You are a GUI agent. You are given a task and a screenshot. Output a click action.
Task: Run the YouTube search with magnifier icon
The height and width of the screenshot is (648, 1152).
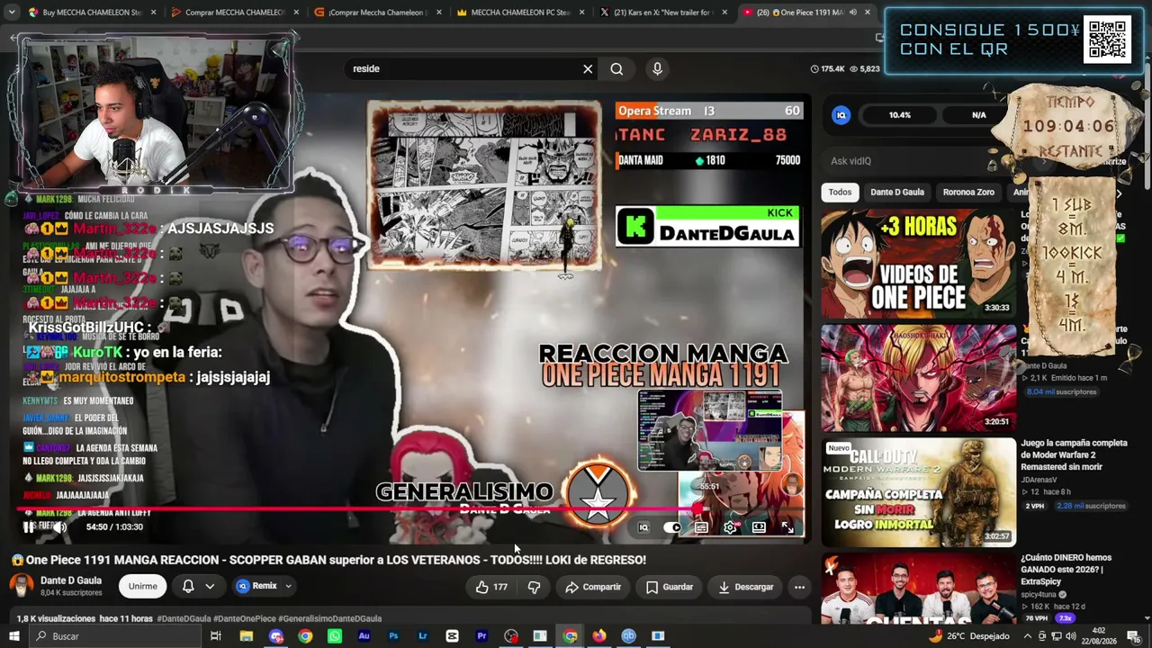[616, 68]
